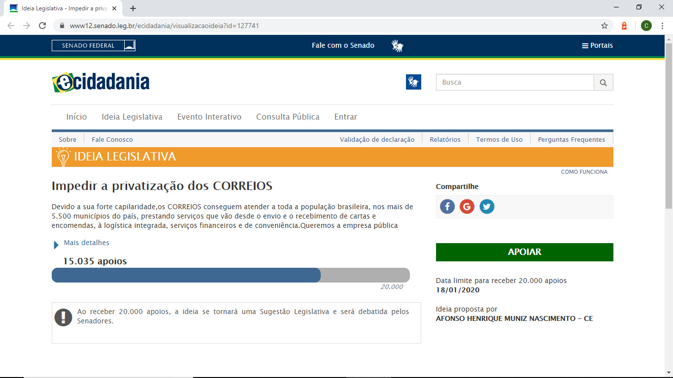Screen dimensions: 673x378
Task: Focus the Busca search field
Action: [x=515, y=83]
